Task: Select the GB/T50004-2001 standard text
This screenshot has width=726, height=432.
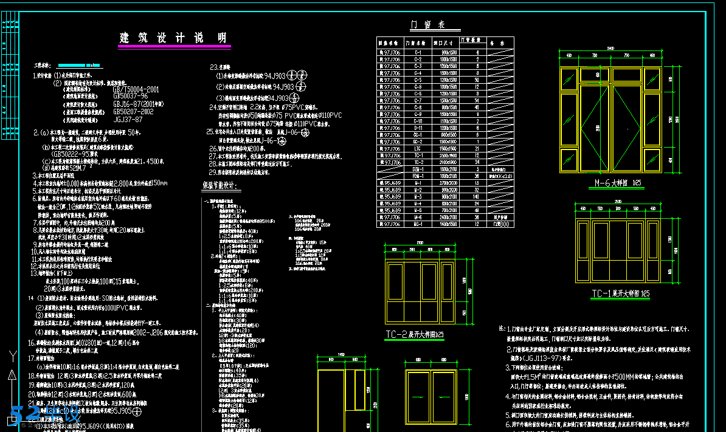Action: coord(136,89)
